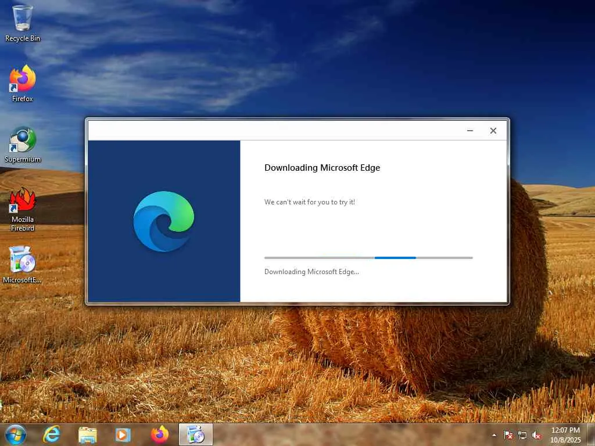Open Windows Media Player from taskbar

click(x=123, y=434)
